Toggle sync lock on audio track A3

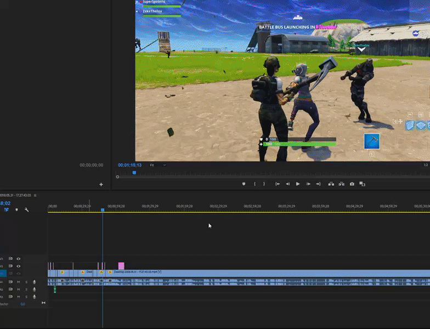tap(10, 297)
